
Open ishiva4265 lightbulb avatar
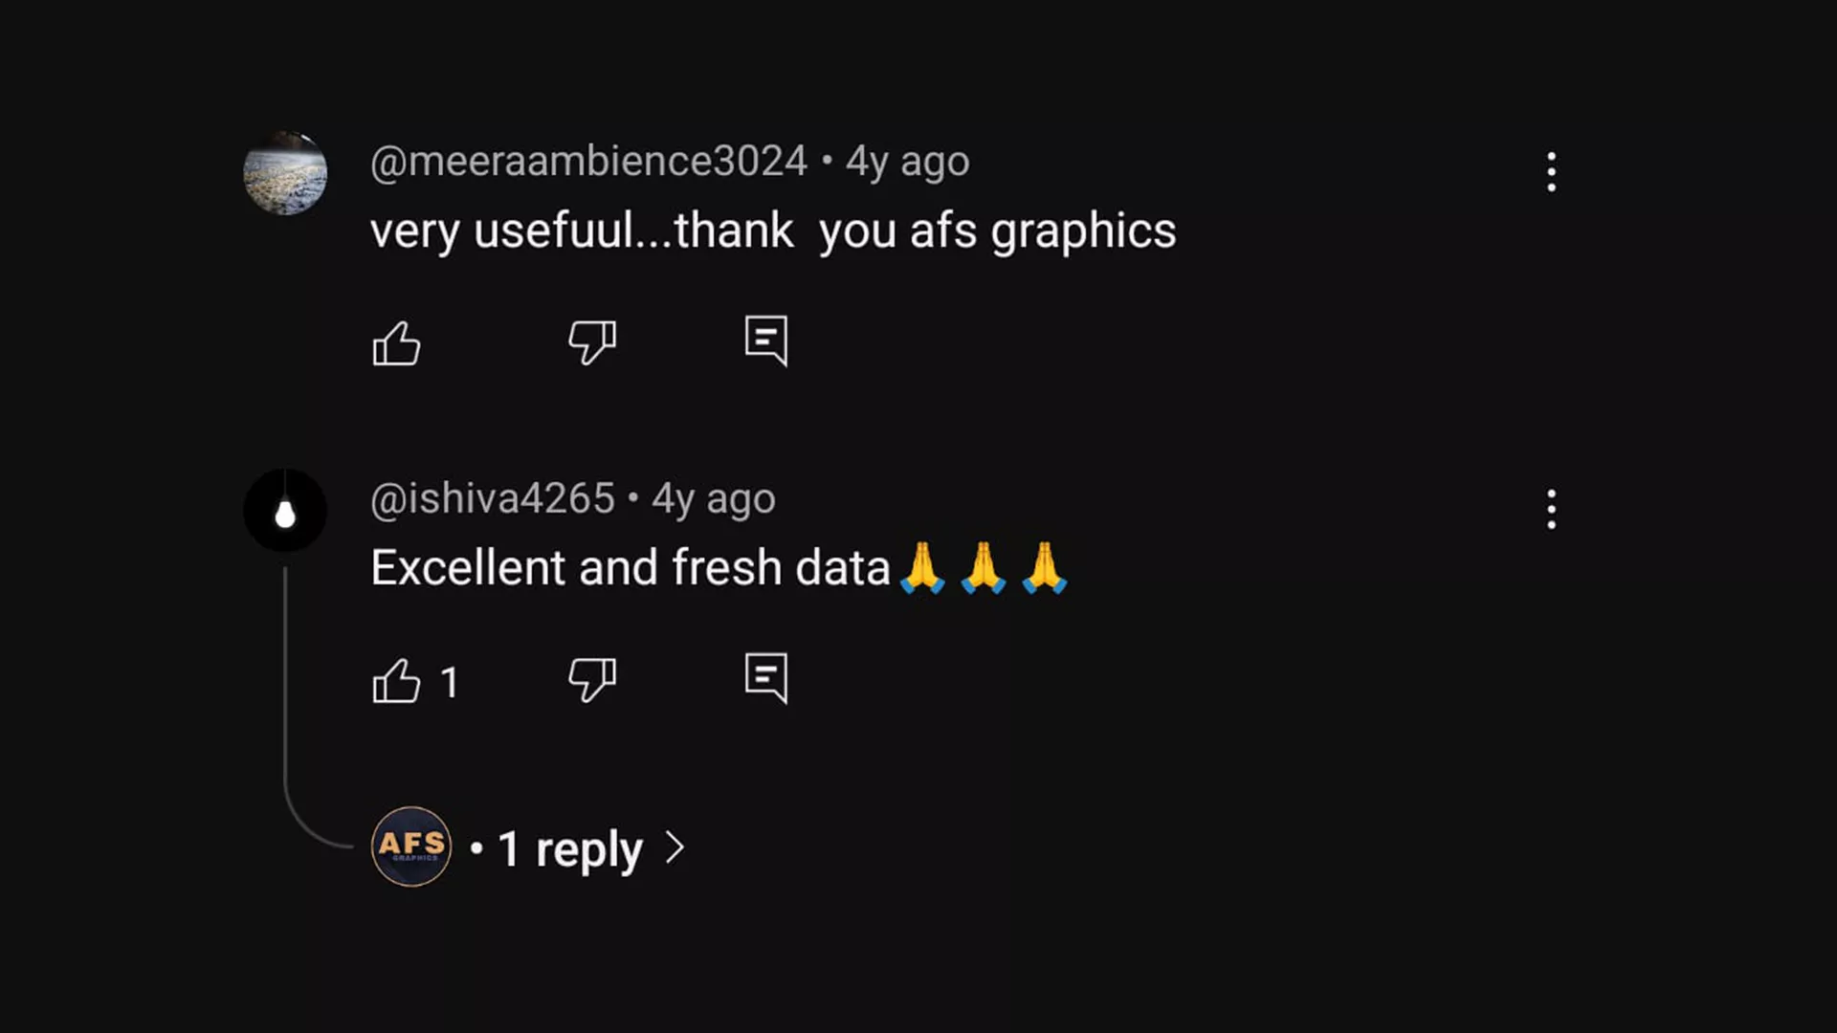coord(285,510)
